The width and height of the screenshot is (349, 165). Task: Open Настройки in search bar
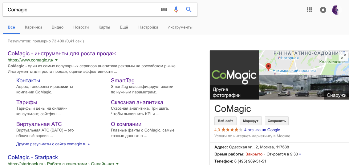click(148, 27)
